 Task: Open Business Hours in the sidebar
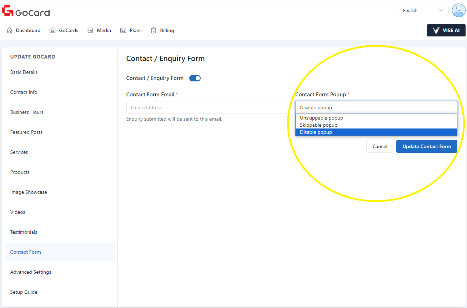click(x=27, y=112)
